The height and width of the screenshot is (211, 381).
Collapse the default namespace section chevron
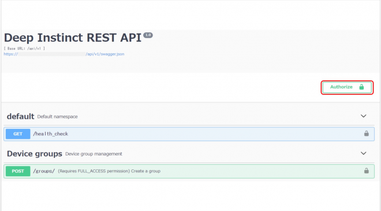pyautogui.click(x=363, y=116)
